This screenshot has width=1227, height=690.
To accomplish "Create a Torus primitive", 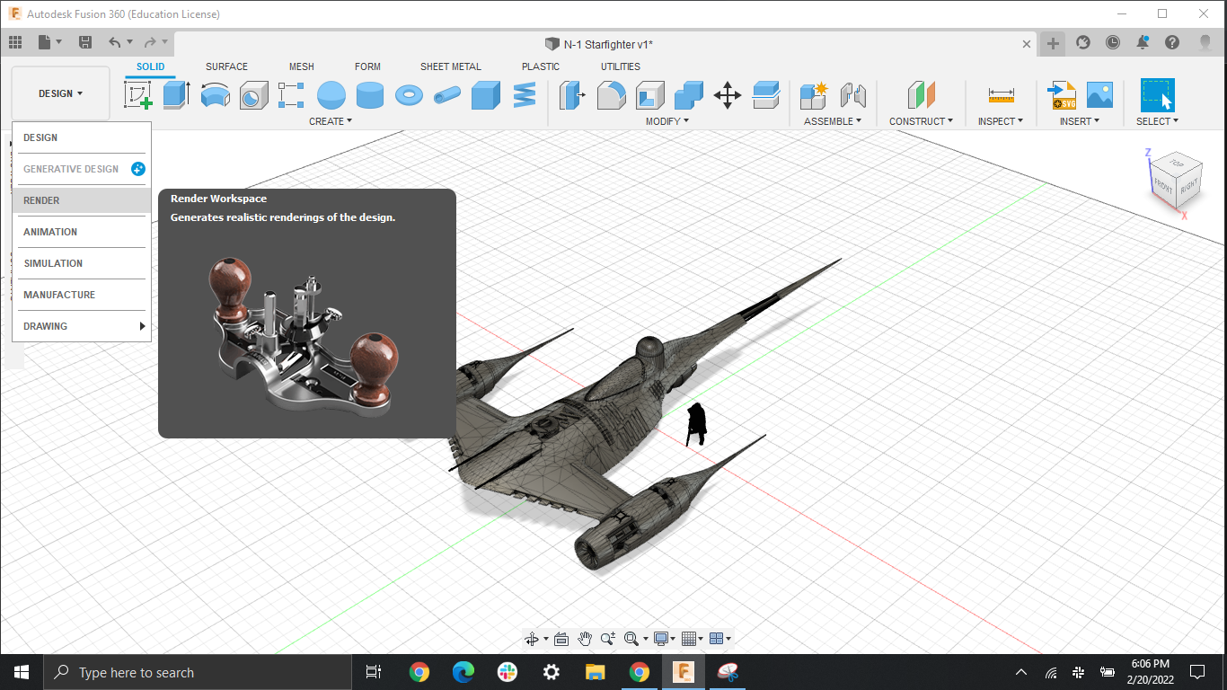I will pyautogui.click(x=409, y=94).
